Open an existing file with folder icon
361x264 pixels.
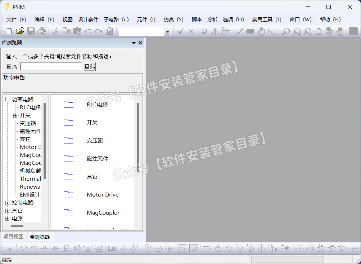[x=20, y=31]
